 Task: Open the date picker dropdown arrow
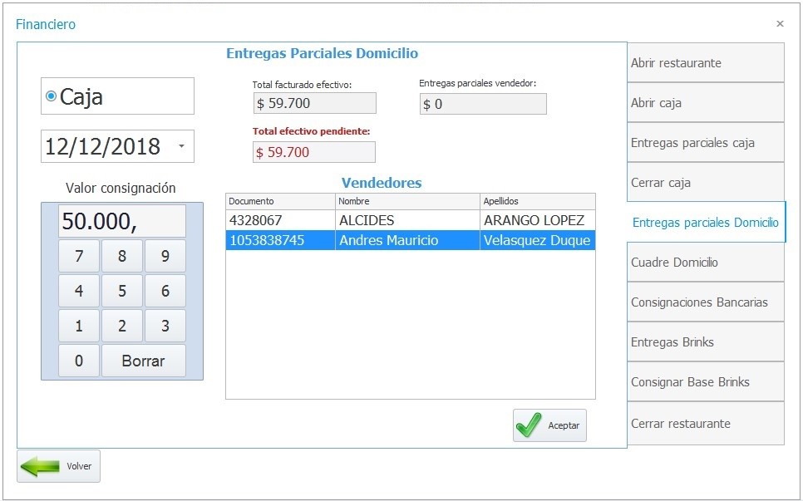(x=182, y=146)
